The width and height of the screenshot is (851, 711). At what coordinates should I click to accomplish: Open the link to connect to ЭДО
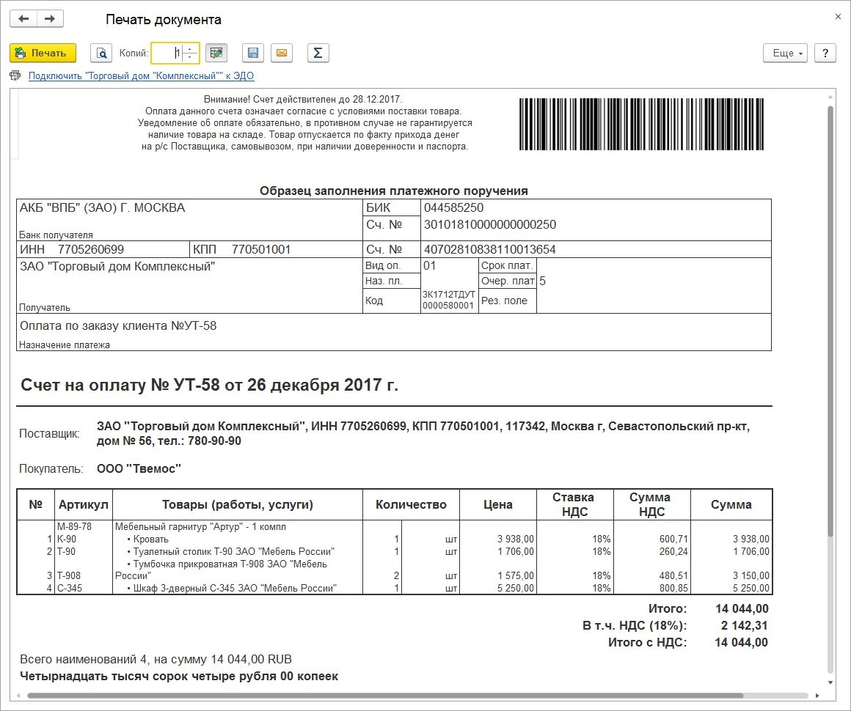click(141, 76)
